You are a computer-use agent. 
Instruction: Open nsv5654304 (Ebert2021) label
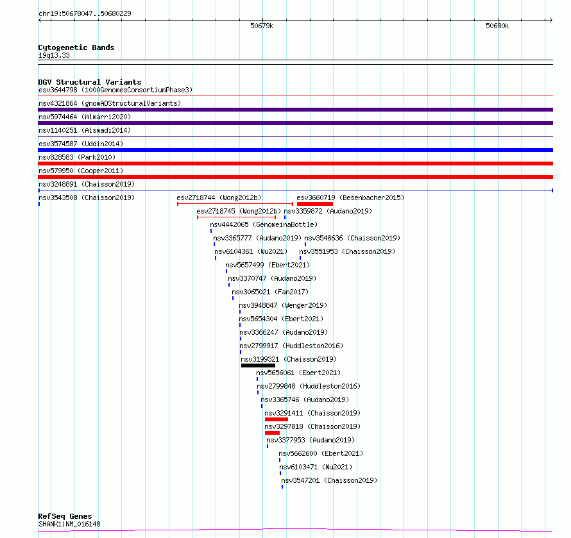click(x=281, y=319)
